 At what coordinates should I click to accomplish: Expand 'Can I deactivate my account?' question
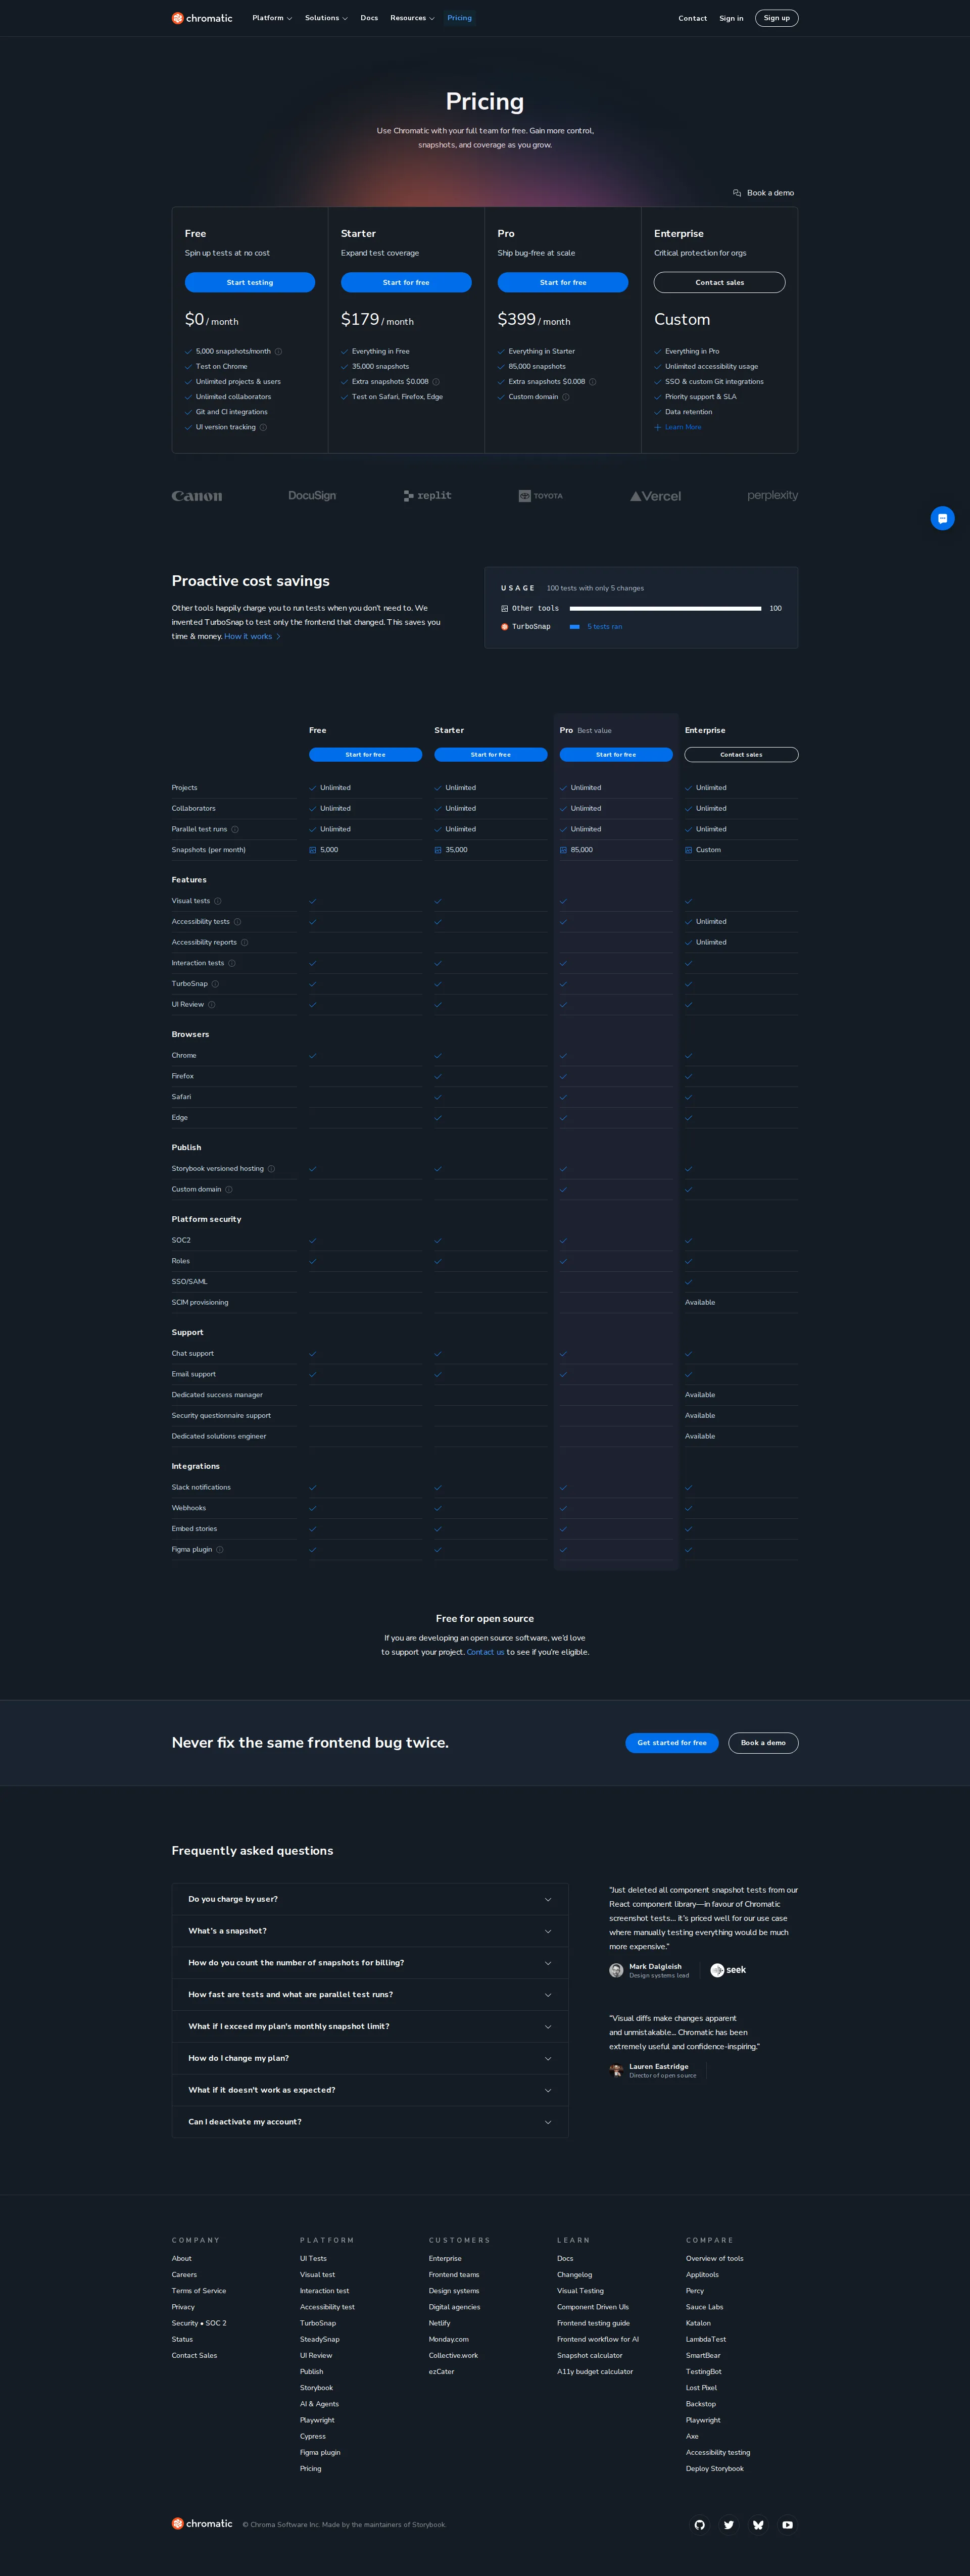pyautogui.click(x=370, y=2122)
